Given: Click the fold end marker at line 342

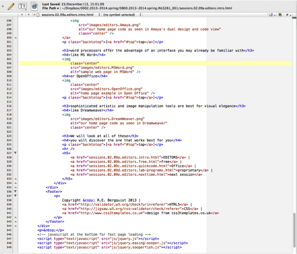Looking at the screenshot, I should 16,217.
